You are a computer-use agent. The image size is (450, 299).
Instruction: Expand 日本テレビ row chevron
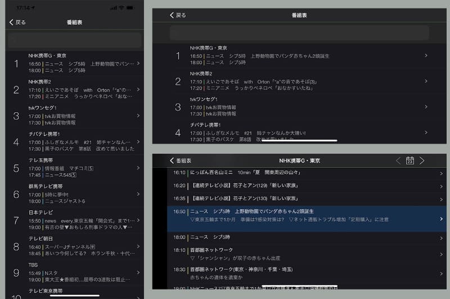[x=138, y=220]
